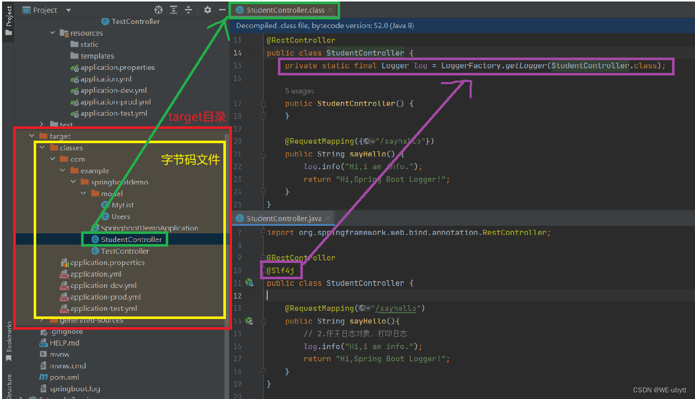Image resolution: width=695 pixels, height=399 pixels.
Task: Hide the Project tool window
Action: click(222, 10)
